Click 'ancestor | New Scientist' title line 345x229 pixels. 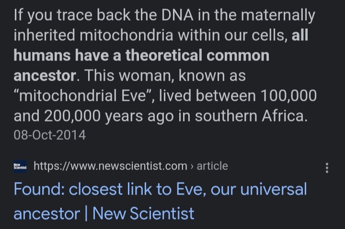pyautogui.click(x=103, y=213)
